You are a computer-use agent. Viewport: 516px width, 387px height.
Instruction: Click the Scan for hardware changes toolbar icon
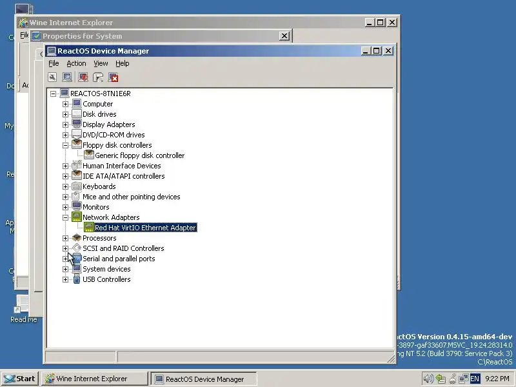coord(67,77)
